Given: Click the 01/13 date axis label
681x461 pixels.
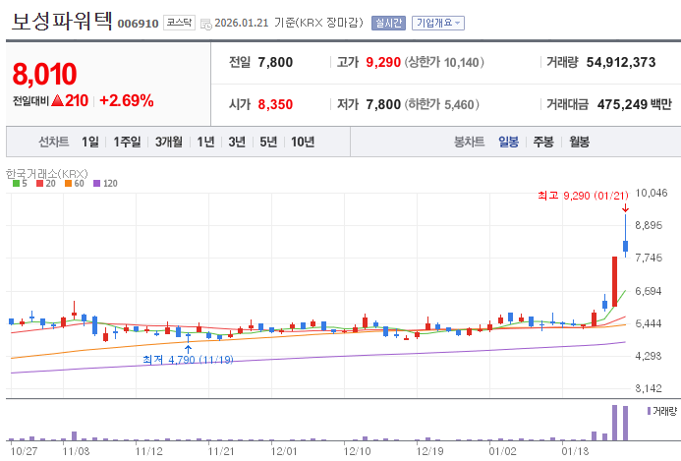Looking at the screenshot, I should pyautogui.click(x=575, y=451).
